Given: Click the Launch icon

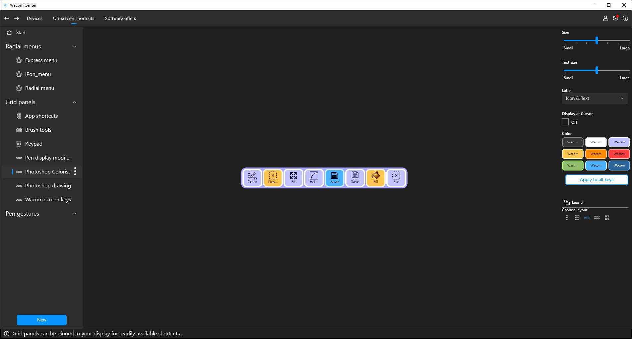Looking at the screenshot, I should pyautogui.click(x=567, y=202).
